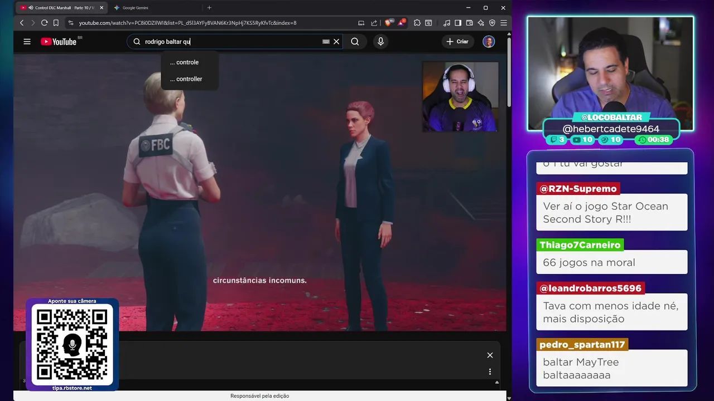Open the browser main menu icon
This screenshot has width=714, height=401.
[504, 23]
